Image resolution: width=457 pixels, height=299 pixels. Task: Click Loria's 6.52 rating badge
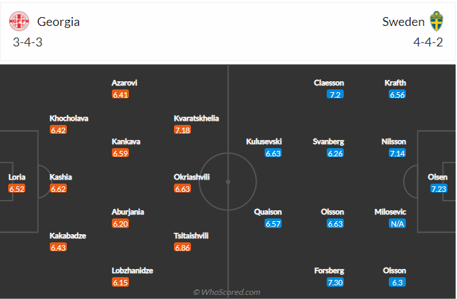(16, 188)
